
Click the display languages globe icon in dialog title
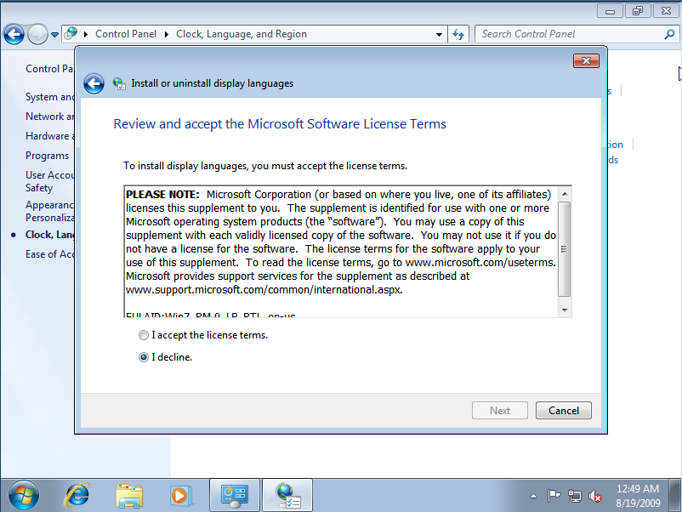(x=119, y=83)
